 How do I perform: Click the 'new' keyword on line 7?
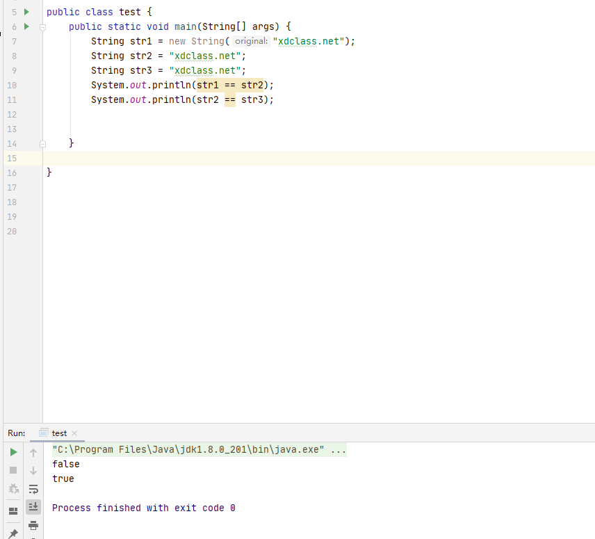tap(177, 41)
